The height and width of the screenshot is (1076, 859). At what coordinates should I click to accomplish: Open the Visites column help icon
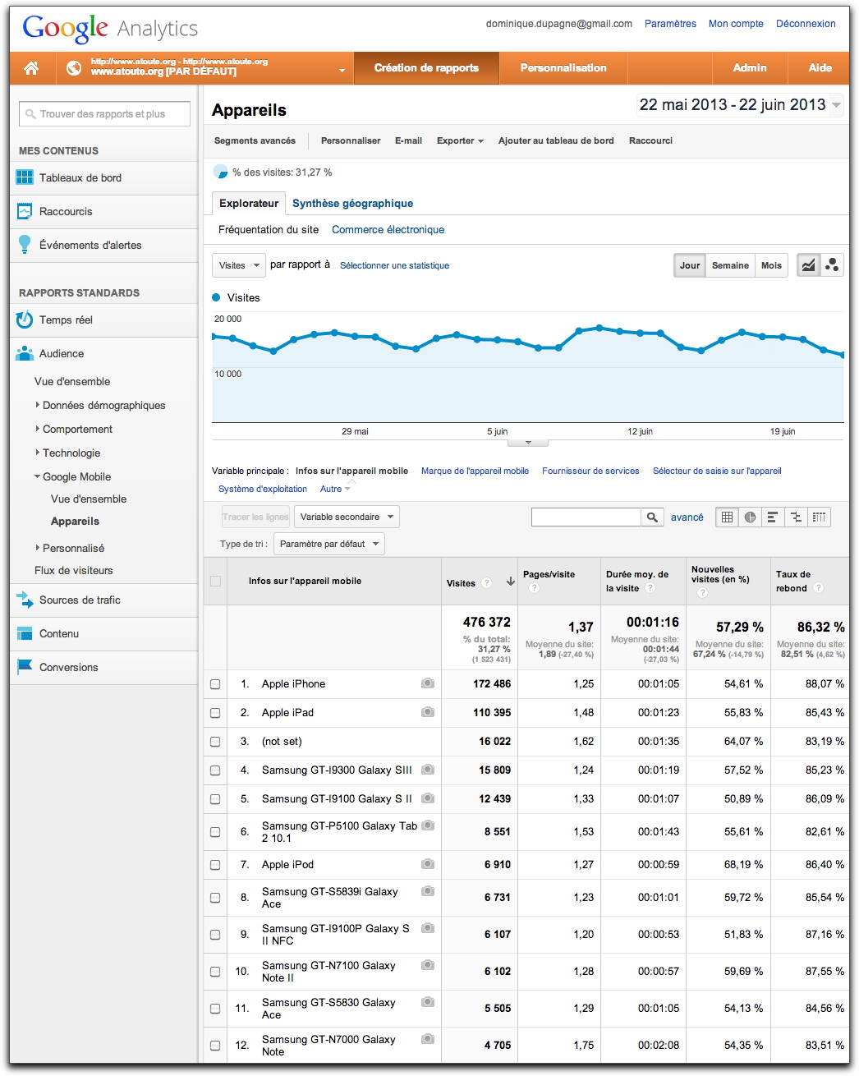(x=487, y=582)
